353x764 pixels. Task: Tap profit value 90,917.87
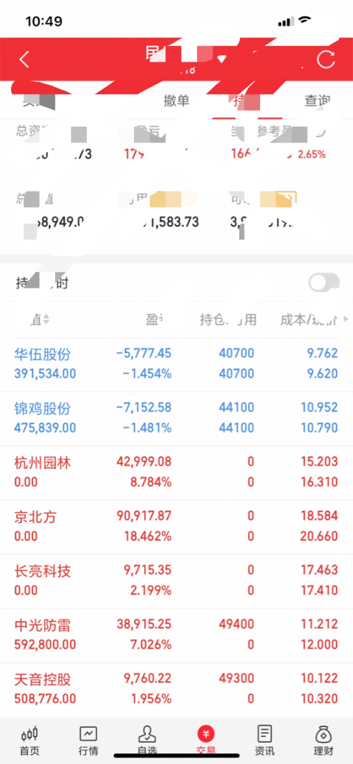pyautogui.click(x=144, y=515)
